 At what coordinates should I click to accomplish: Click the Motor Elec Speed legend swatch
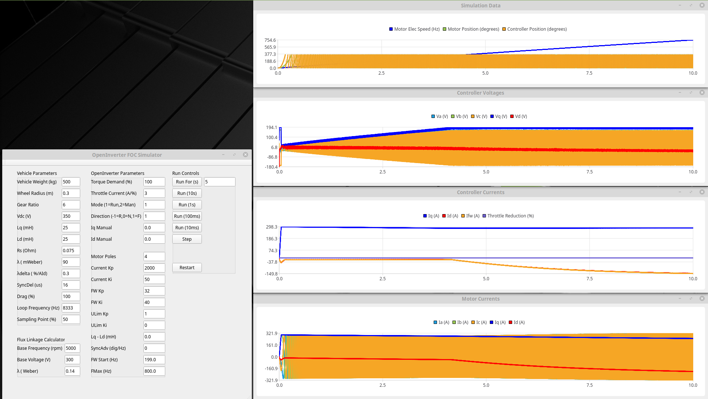pyautogui.click(x=391, y=29)
